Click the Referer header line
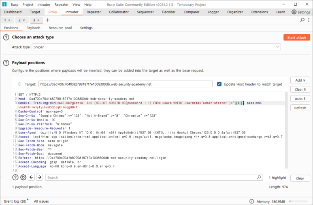 [92, 158]
